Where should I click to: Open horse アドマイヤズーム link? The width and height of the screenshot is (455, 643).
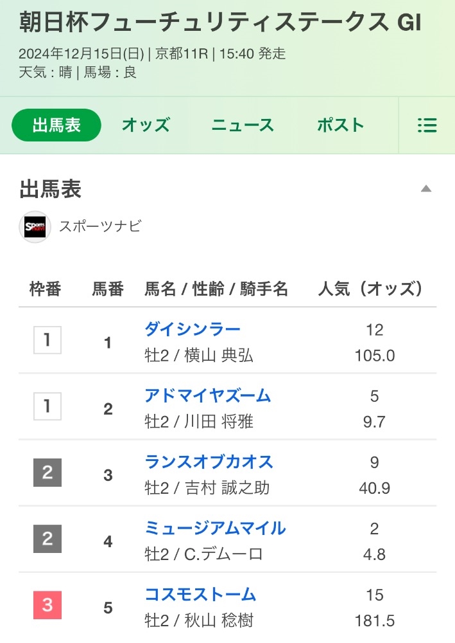208,395
